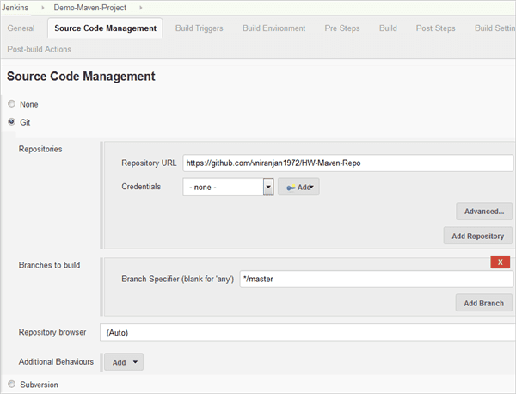
Task: Expand the Additional Behaviours Add dropdown
Action: coord(124,362)
